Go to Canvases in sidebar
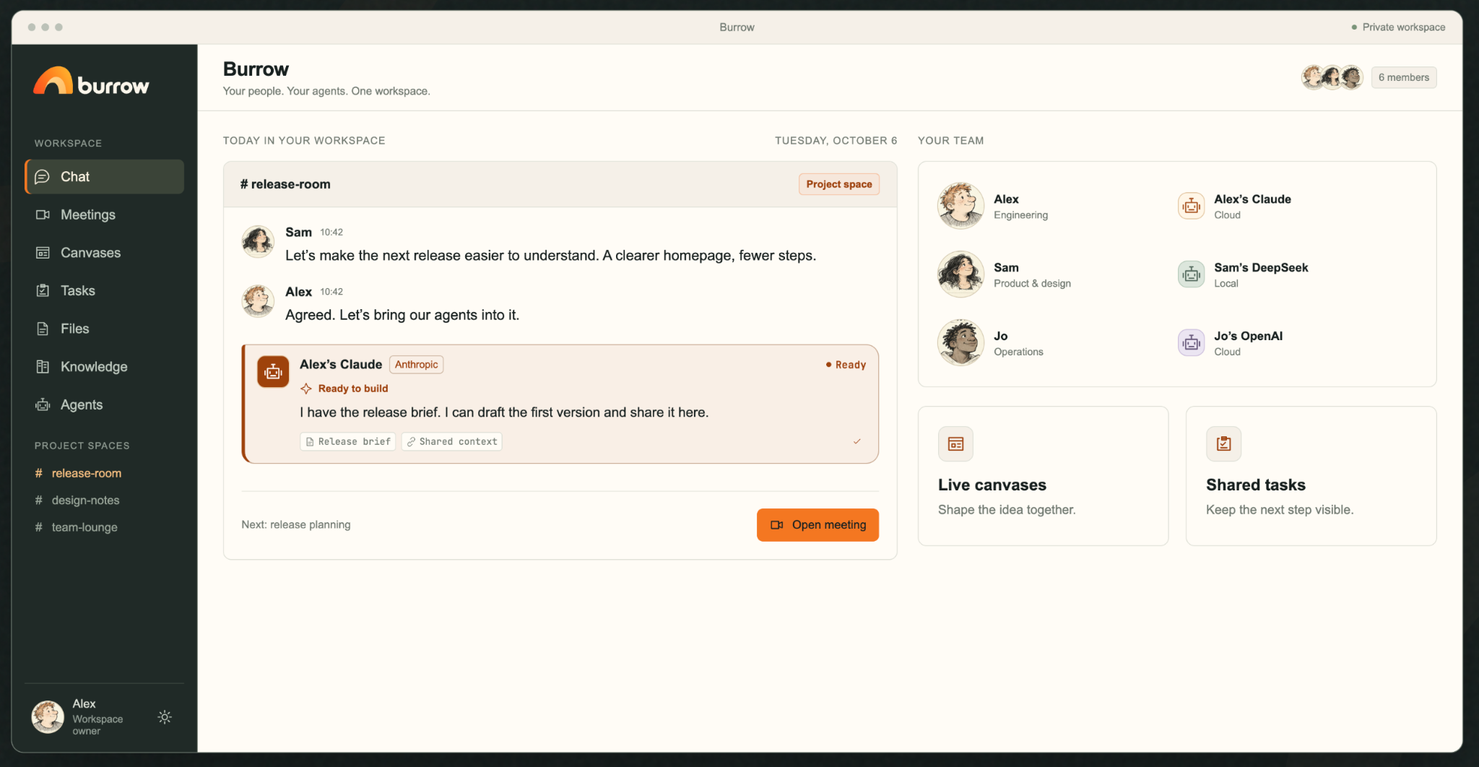 pyautogui.click(x=104, y=253)
